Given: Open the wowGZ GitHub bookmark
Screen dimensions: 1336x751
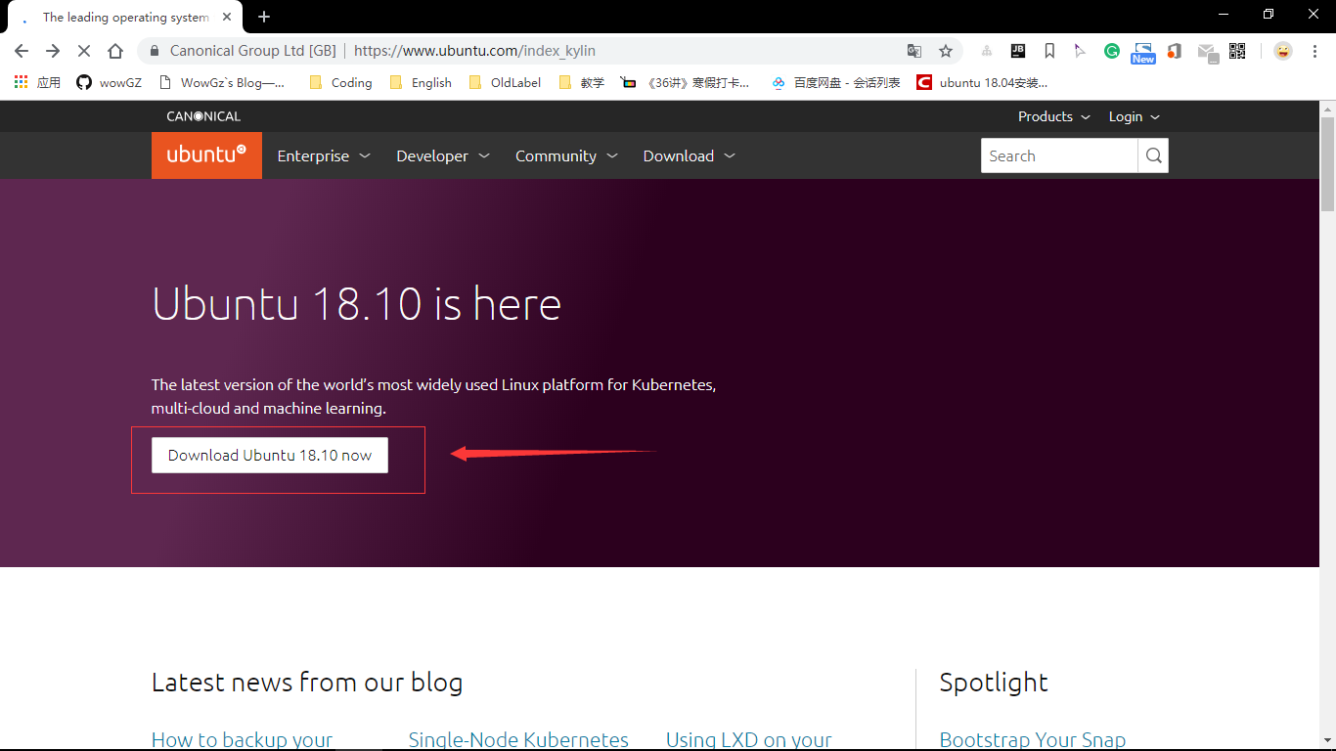Looking at the screenshot, I should pyautogui.click(x=110, y=83).
